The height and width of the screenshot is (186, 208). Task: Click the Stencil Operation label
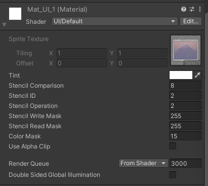tap(33, 106)
